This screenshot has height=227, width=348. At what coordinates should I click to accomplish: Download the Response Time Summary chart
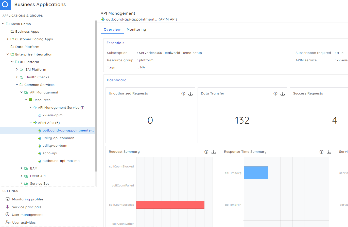(x=329, y=152)
